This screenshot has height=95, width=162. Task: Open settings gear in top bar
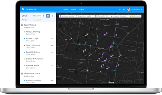point(124,9)
